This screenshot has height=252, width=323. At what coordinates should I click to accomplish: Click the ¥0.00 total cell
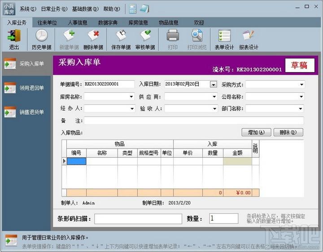(237, 193)
